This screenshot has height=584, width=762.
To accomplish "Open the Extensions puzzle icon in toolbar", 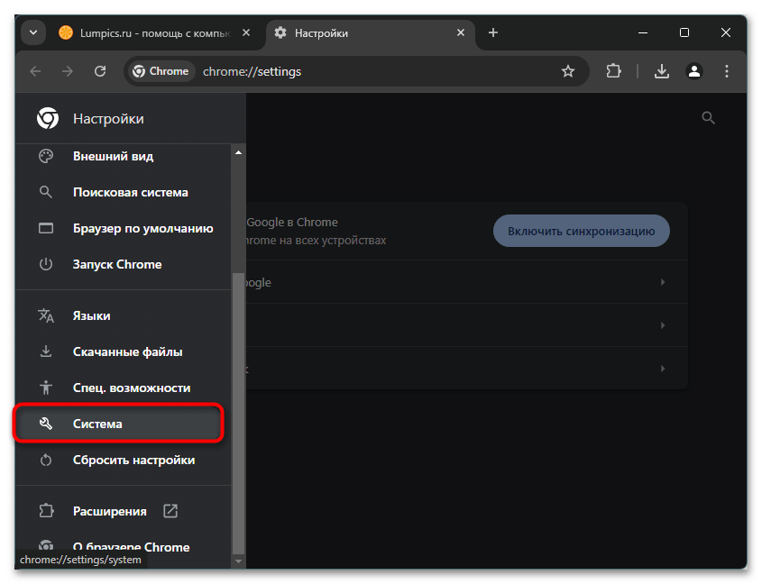I will [x=613, y=71].
